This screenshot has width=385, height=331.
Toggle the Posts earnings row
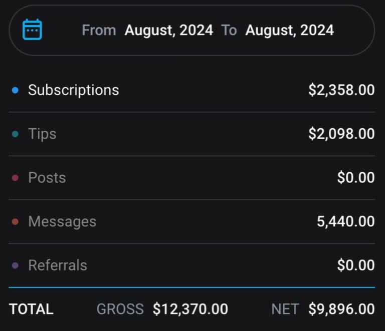click(x=192, y=178)
